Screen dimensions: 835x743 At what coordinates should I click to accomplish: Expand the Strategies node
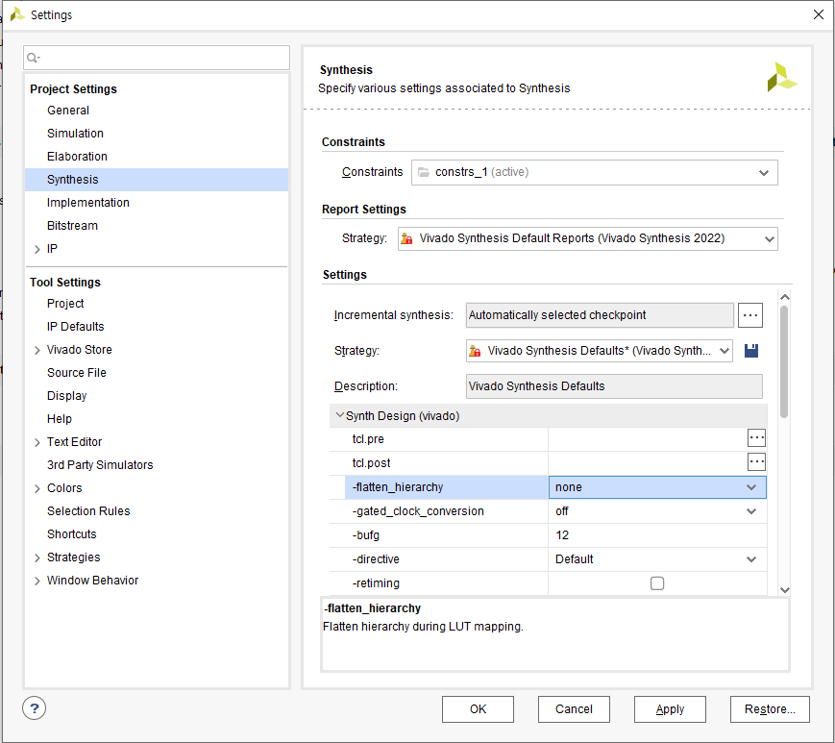click(37, 557)
